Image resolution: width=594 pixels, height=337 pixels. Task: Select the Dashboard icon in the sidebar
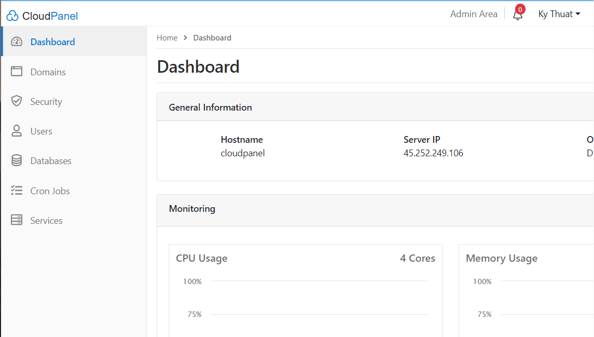pos(17,42)
